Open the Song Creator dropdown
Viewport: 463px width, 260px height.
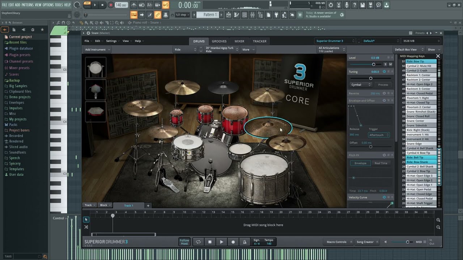[x=367, y=242]
